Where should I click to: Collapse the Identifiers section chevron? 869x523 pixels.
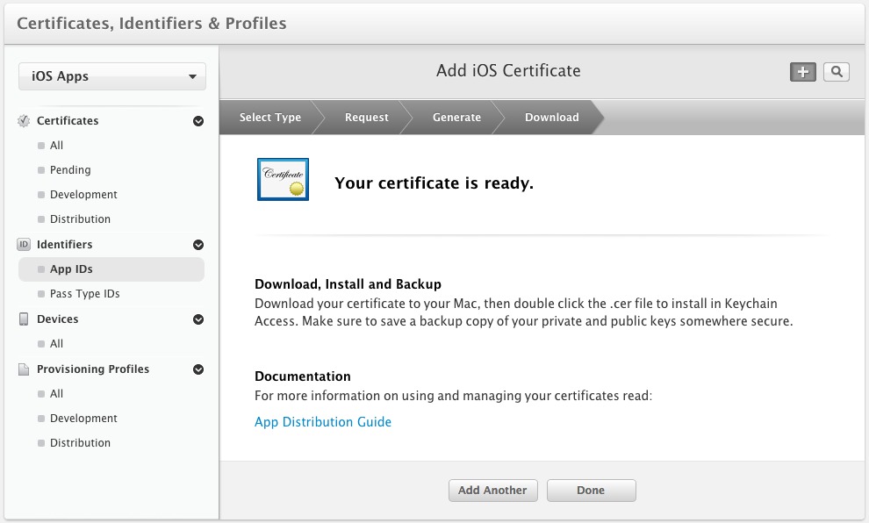coord(198,245)
